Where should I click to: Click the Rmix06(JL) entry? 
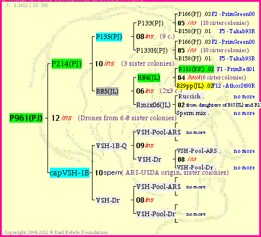(154, 105)
